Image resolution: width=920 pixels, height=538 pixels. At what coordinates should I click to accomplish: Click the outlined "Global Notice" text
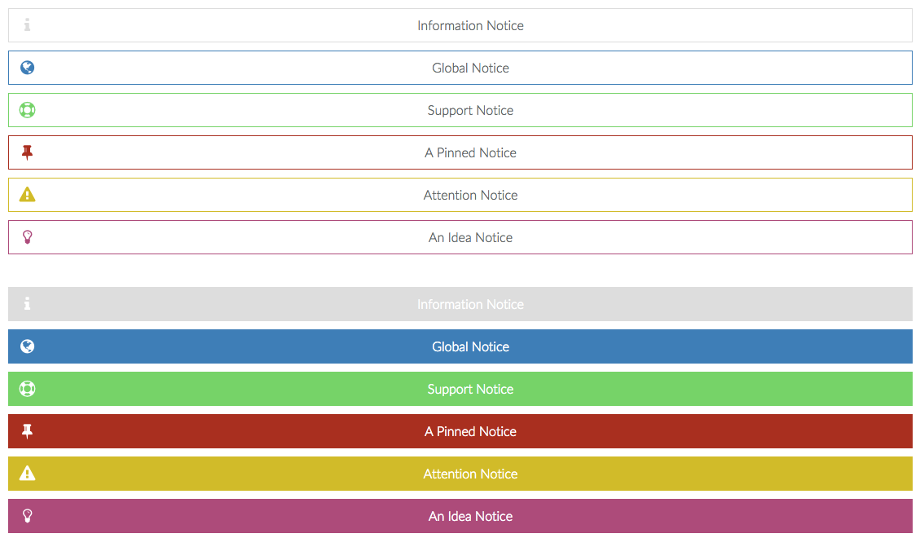coord(470,68)
